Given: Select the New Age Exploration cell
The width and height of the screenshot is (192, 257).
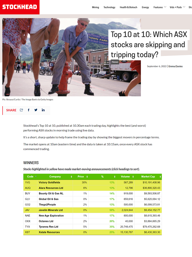Looking at the screenshot, I should coord(55,216).
